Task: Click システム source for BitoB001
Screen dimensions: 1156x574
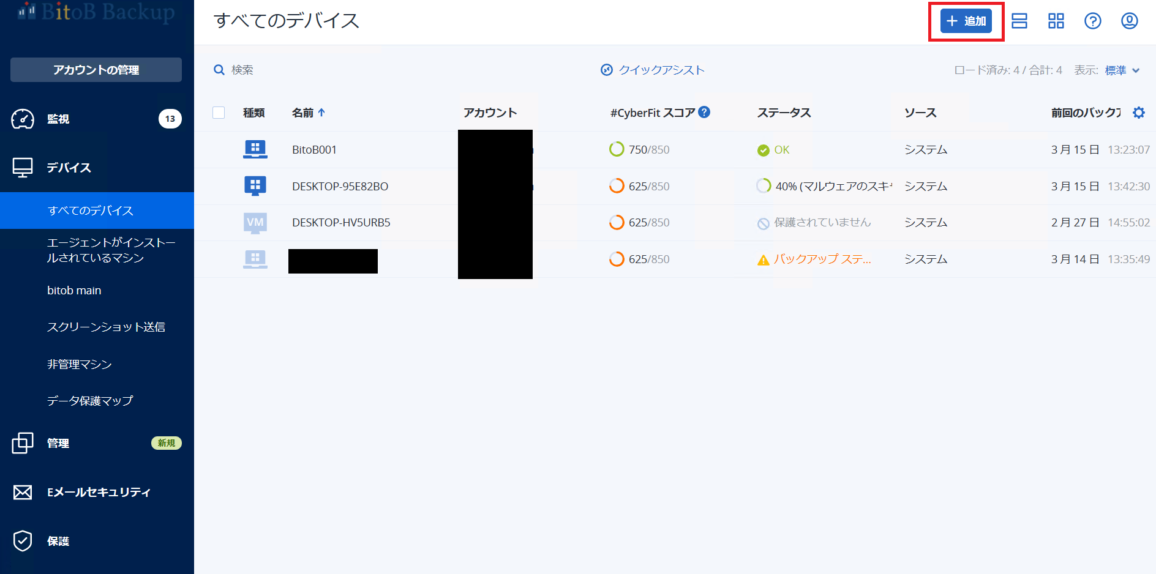Action: (926, 150)
